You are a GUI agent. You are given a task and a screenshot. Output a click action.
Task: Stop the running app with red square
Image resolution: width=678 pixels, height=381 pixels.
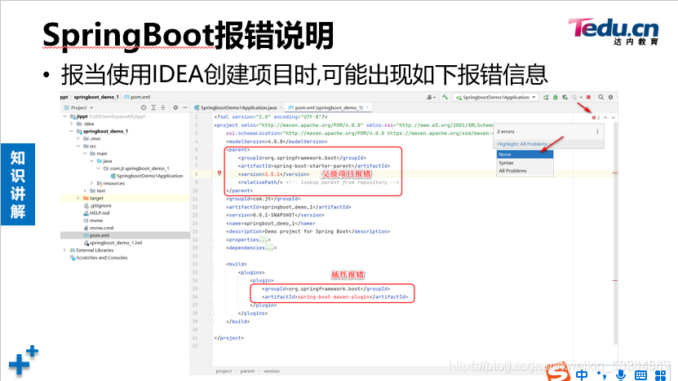tap(588, 98)
